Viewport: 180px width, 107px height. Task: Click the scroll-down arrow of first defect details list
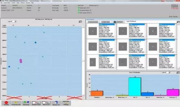coord(116,37)
